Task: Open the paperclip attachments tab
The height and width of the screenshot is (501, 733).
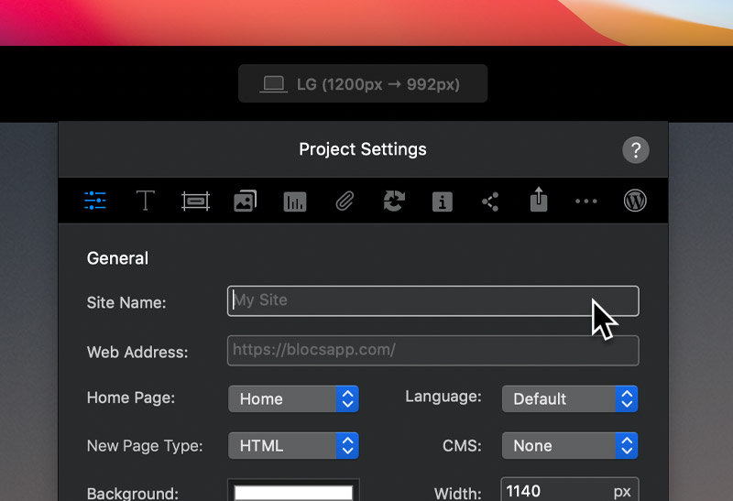Action: pyautogui.click(x=345, y=201)
